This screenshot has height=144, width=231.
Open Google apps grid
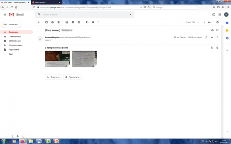pyautogui.click(x=220, y=14)
